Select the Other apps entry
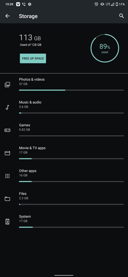Viewport: 128px width, 277px height. tap(64, 176)
